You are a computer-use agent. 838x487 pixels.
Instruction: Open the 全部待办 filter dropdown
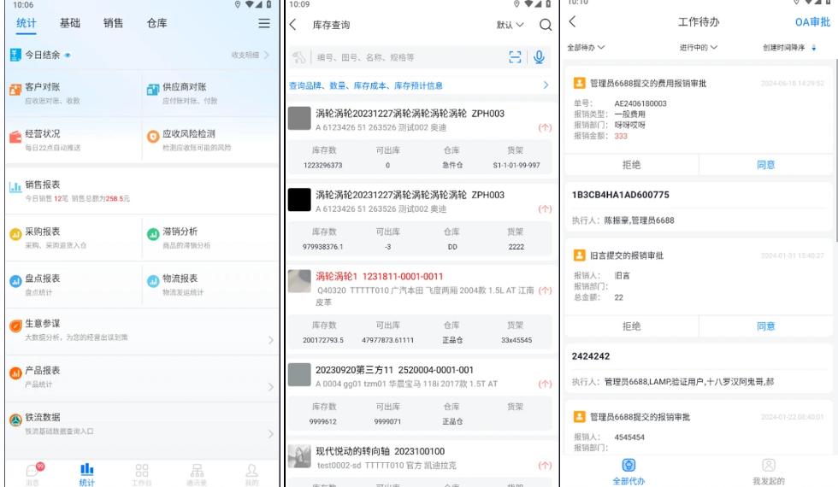(x=587, y=48)
